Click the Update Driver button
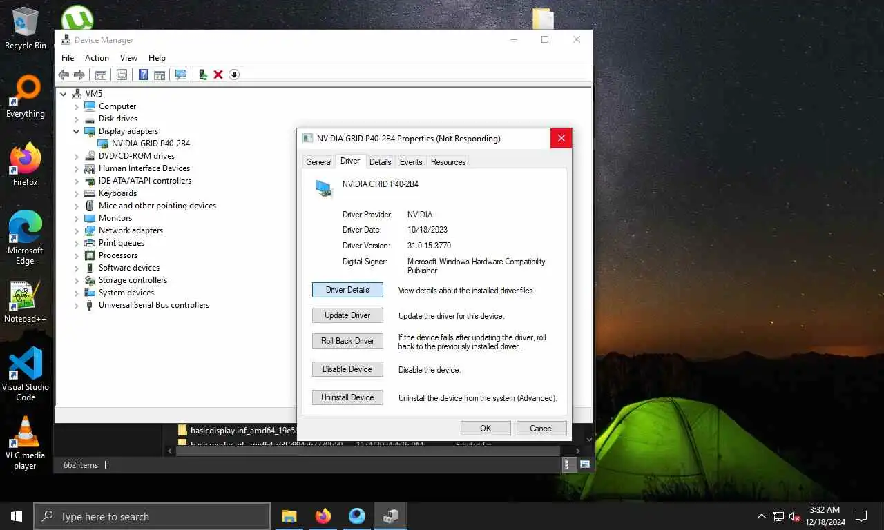 tap(347, 315)
